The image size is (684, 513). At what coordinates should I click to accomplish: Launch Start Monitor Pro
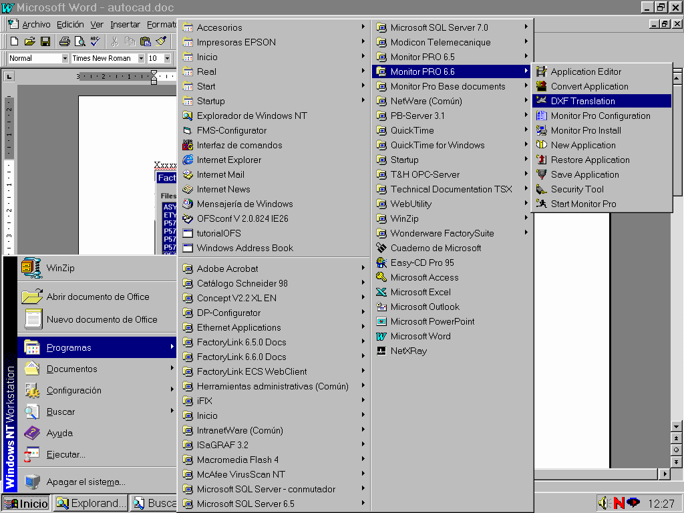pyautogui.click(x=602, y=204)
